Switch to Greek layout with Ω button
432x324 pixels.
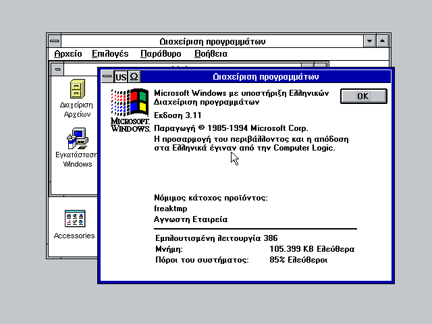point(134,77)
